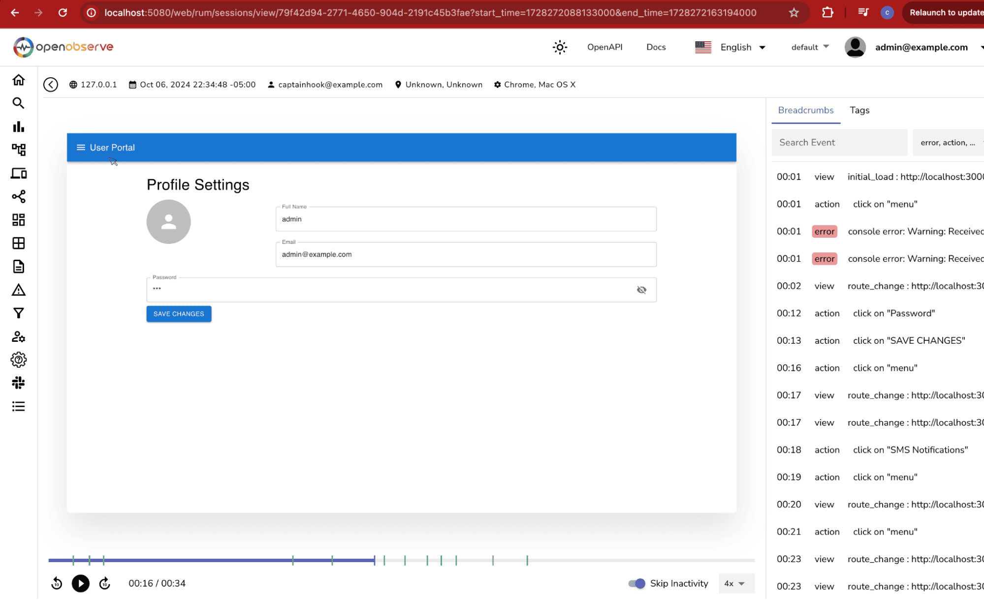Open Real User Monitoring device icon
984x600 pixels.
pos(18,173)
